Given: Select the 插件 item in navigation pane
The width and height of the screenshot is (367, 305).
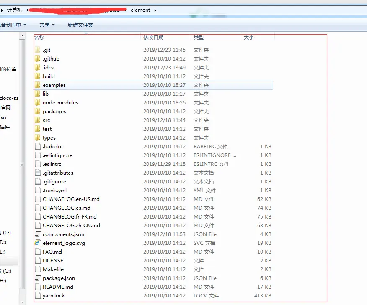Looking at the screenshot, I should coord(5,127).
